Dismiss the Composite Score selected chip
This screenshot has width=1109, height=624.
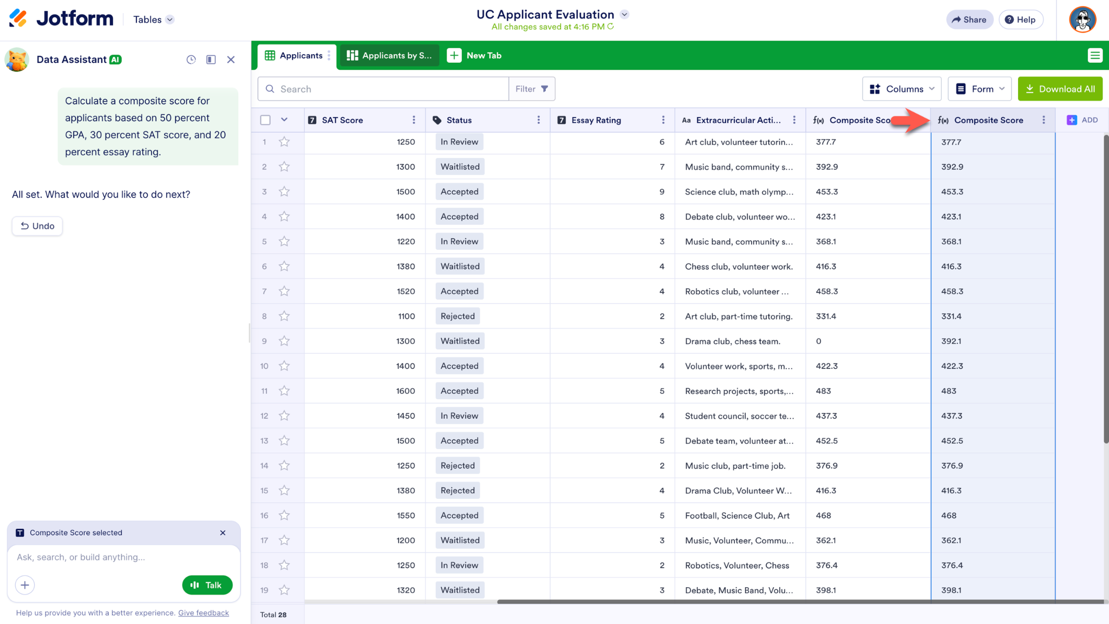point(223,533)
